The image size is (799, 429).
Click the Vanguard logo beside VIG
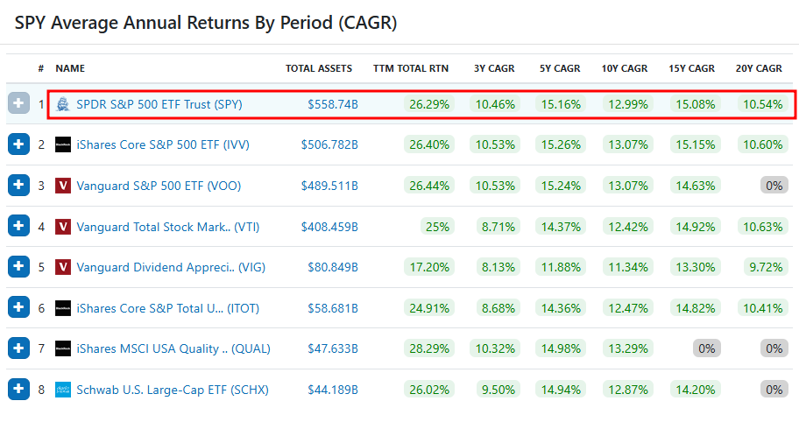tap(63, 267)
